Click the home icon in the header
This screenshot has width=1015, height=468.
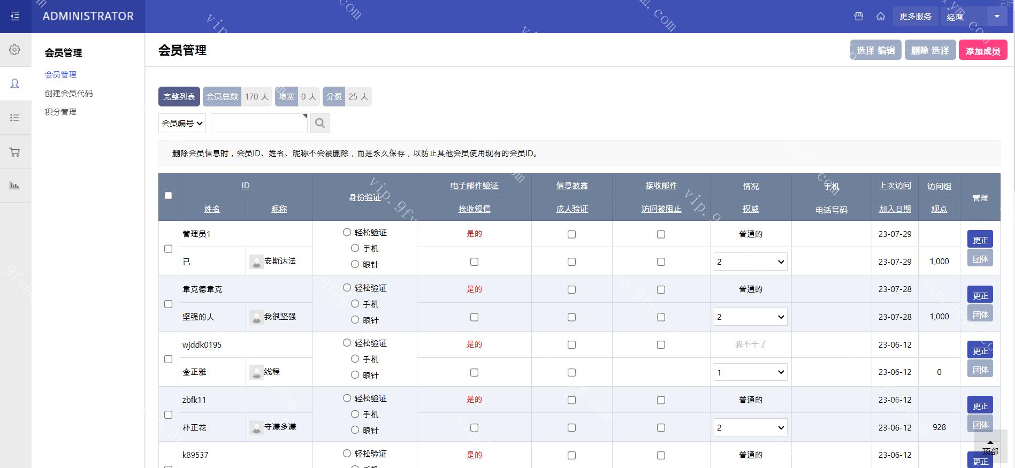(881, 17)
